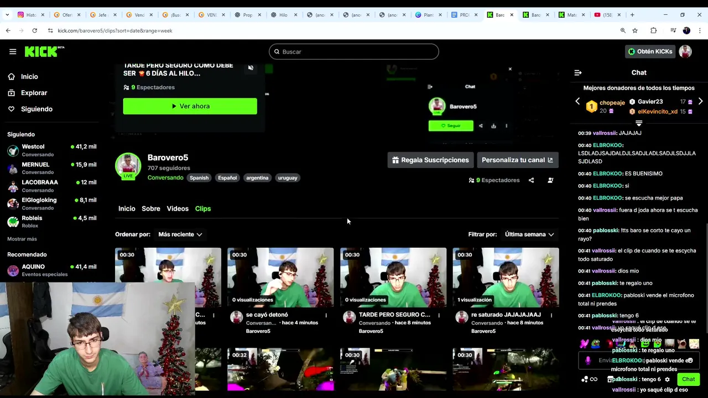Open the Inicio home icon in sidebar
This screenshot has width=708, height=398.
tap(12, 77)
